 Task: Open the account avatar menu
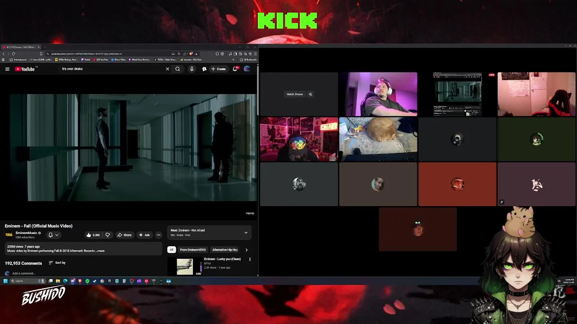pos(247,69)
